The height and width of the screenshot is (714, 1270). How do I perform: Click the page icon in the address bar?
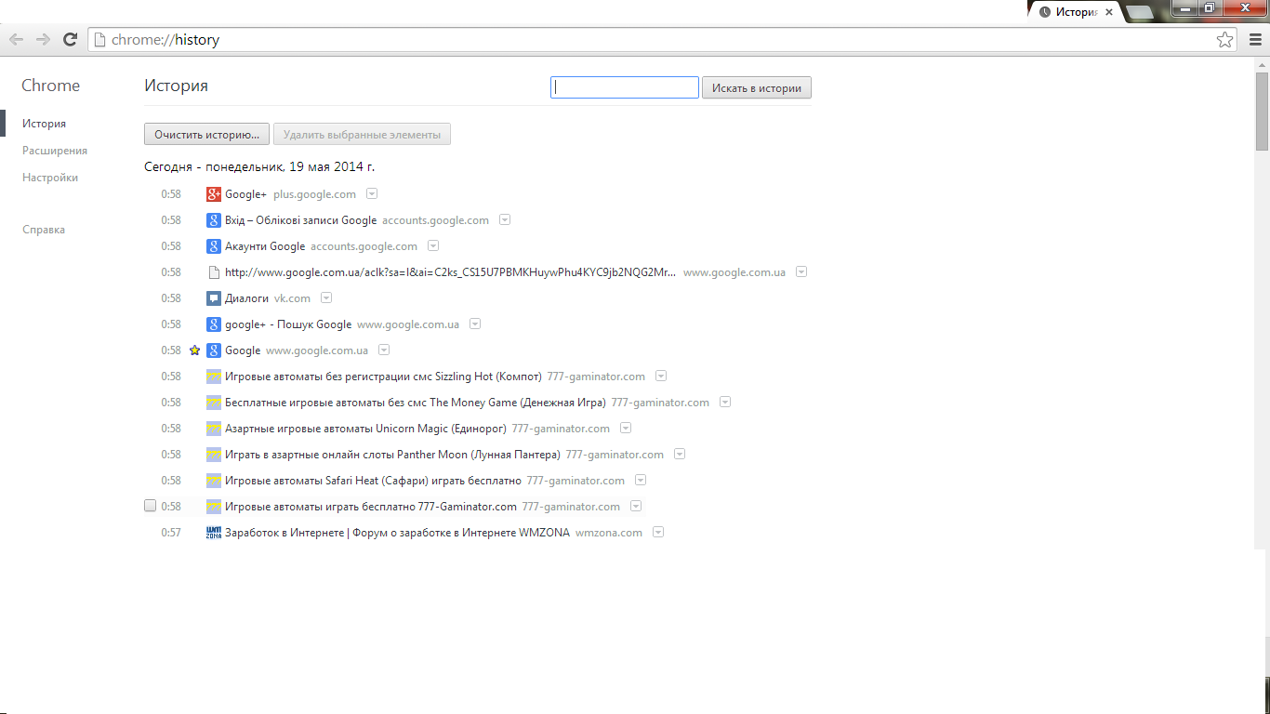click(x=100, y=40)
